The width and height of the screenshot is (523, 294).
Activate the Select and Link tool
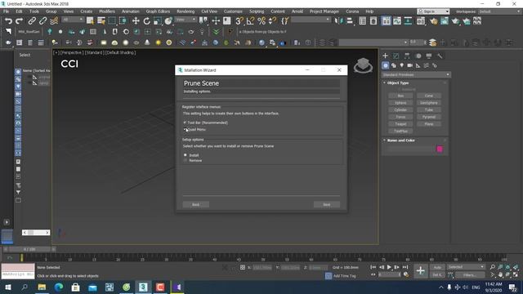click(x=32, y=21)
